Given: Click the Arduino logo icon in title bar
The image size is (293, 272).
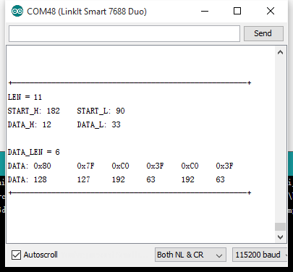Looking at the screenshot, I should tap(17, 11).
